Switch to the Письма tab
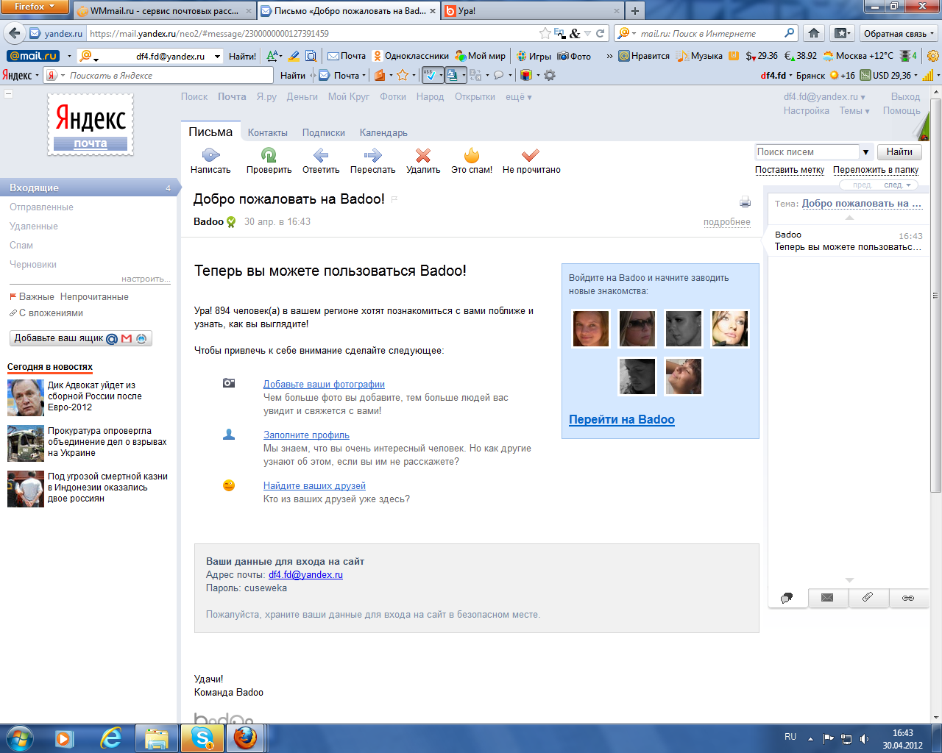 [x=210, y=132]
